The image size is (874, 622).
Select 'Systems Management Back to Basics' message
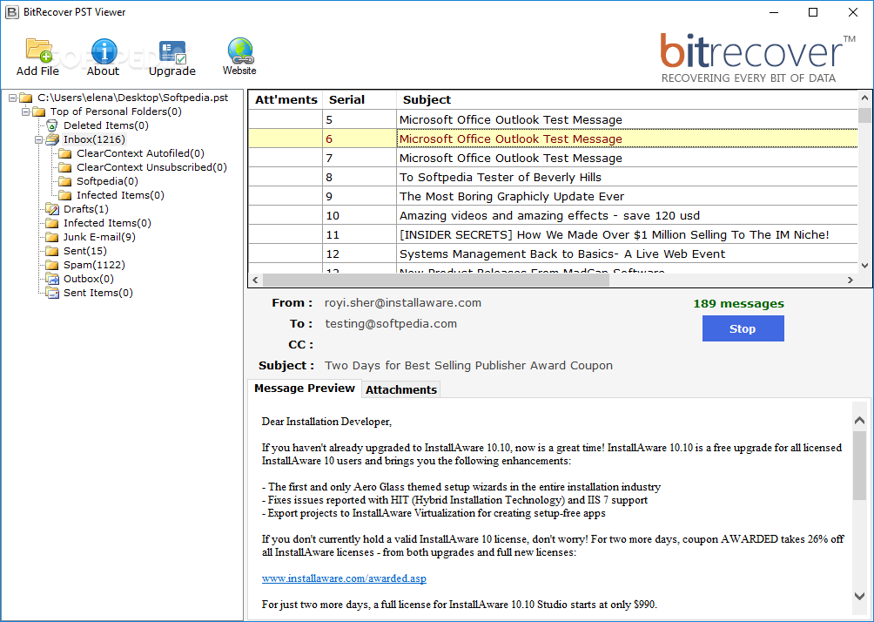tap(553, 254)
